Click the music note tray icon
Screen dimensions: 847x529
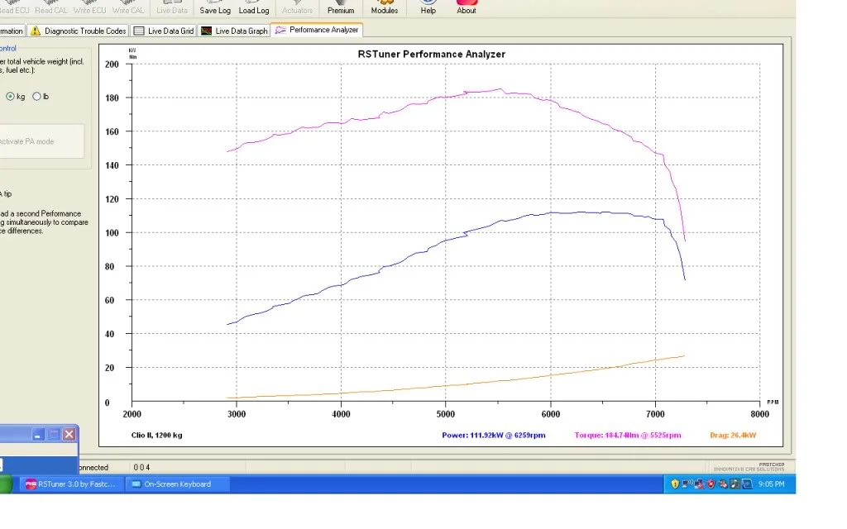point(735,484)
